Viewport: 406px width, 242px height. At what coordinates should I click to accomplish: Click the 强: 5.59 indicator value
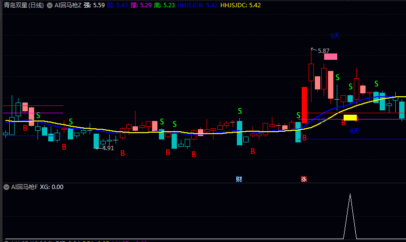(x=94, y=5)
